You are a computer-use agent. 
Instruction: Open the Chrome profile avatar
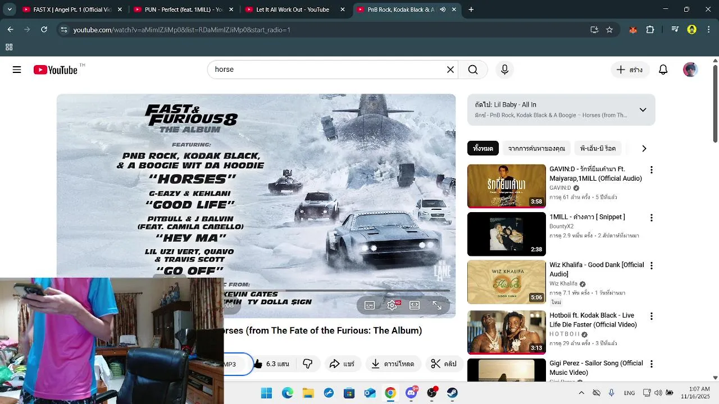(x=691, y=30)
